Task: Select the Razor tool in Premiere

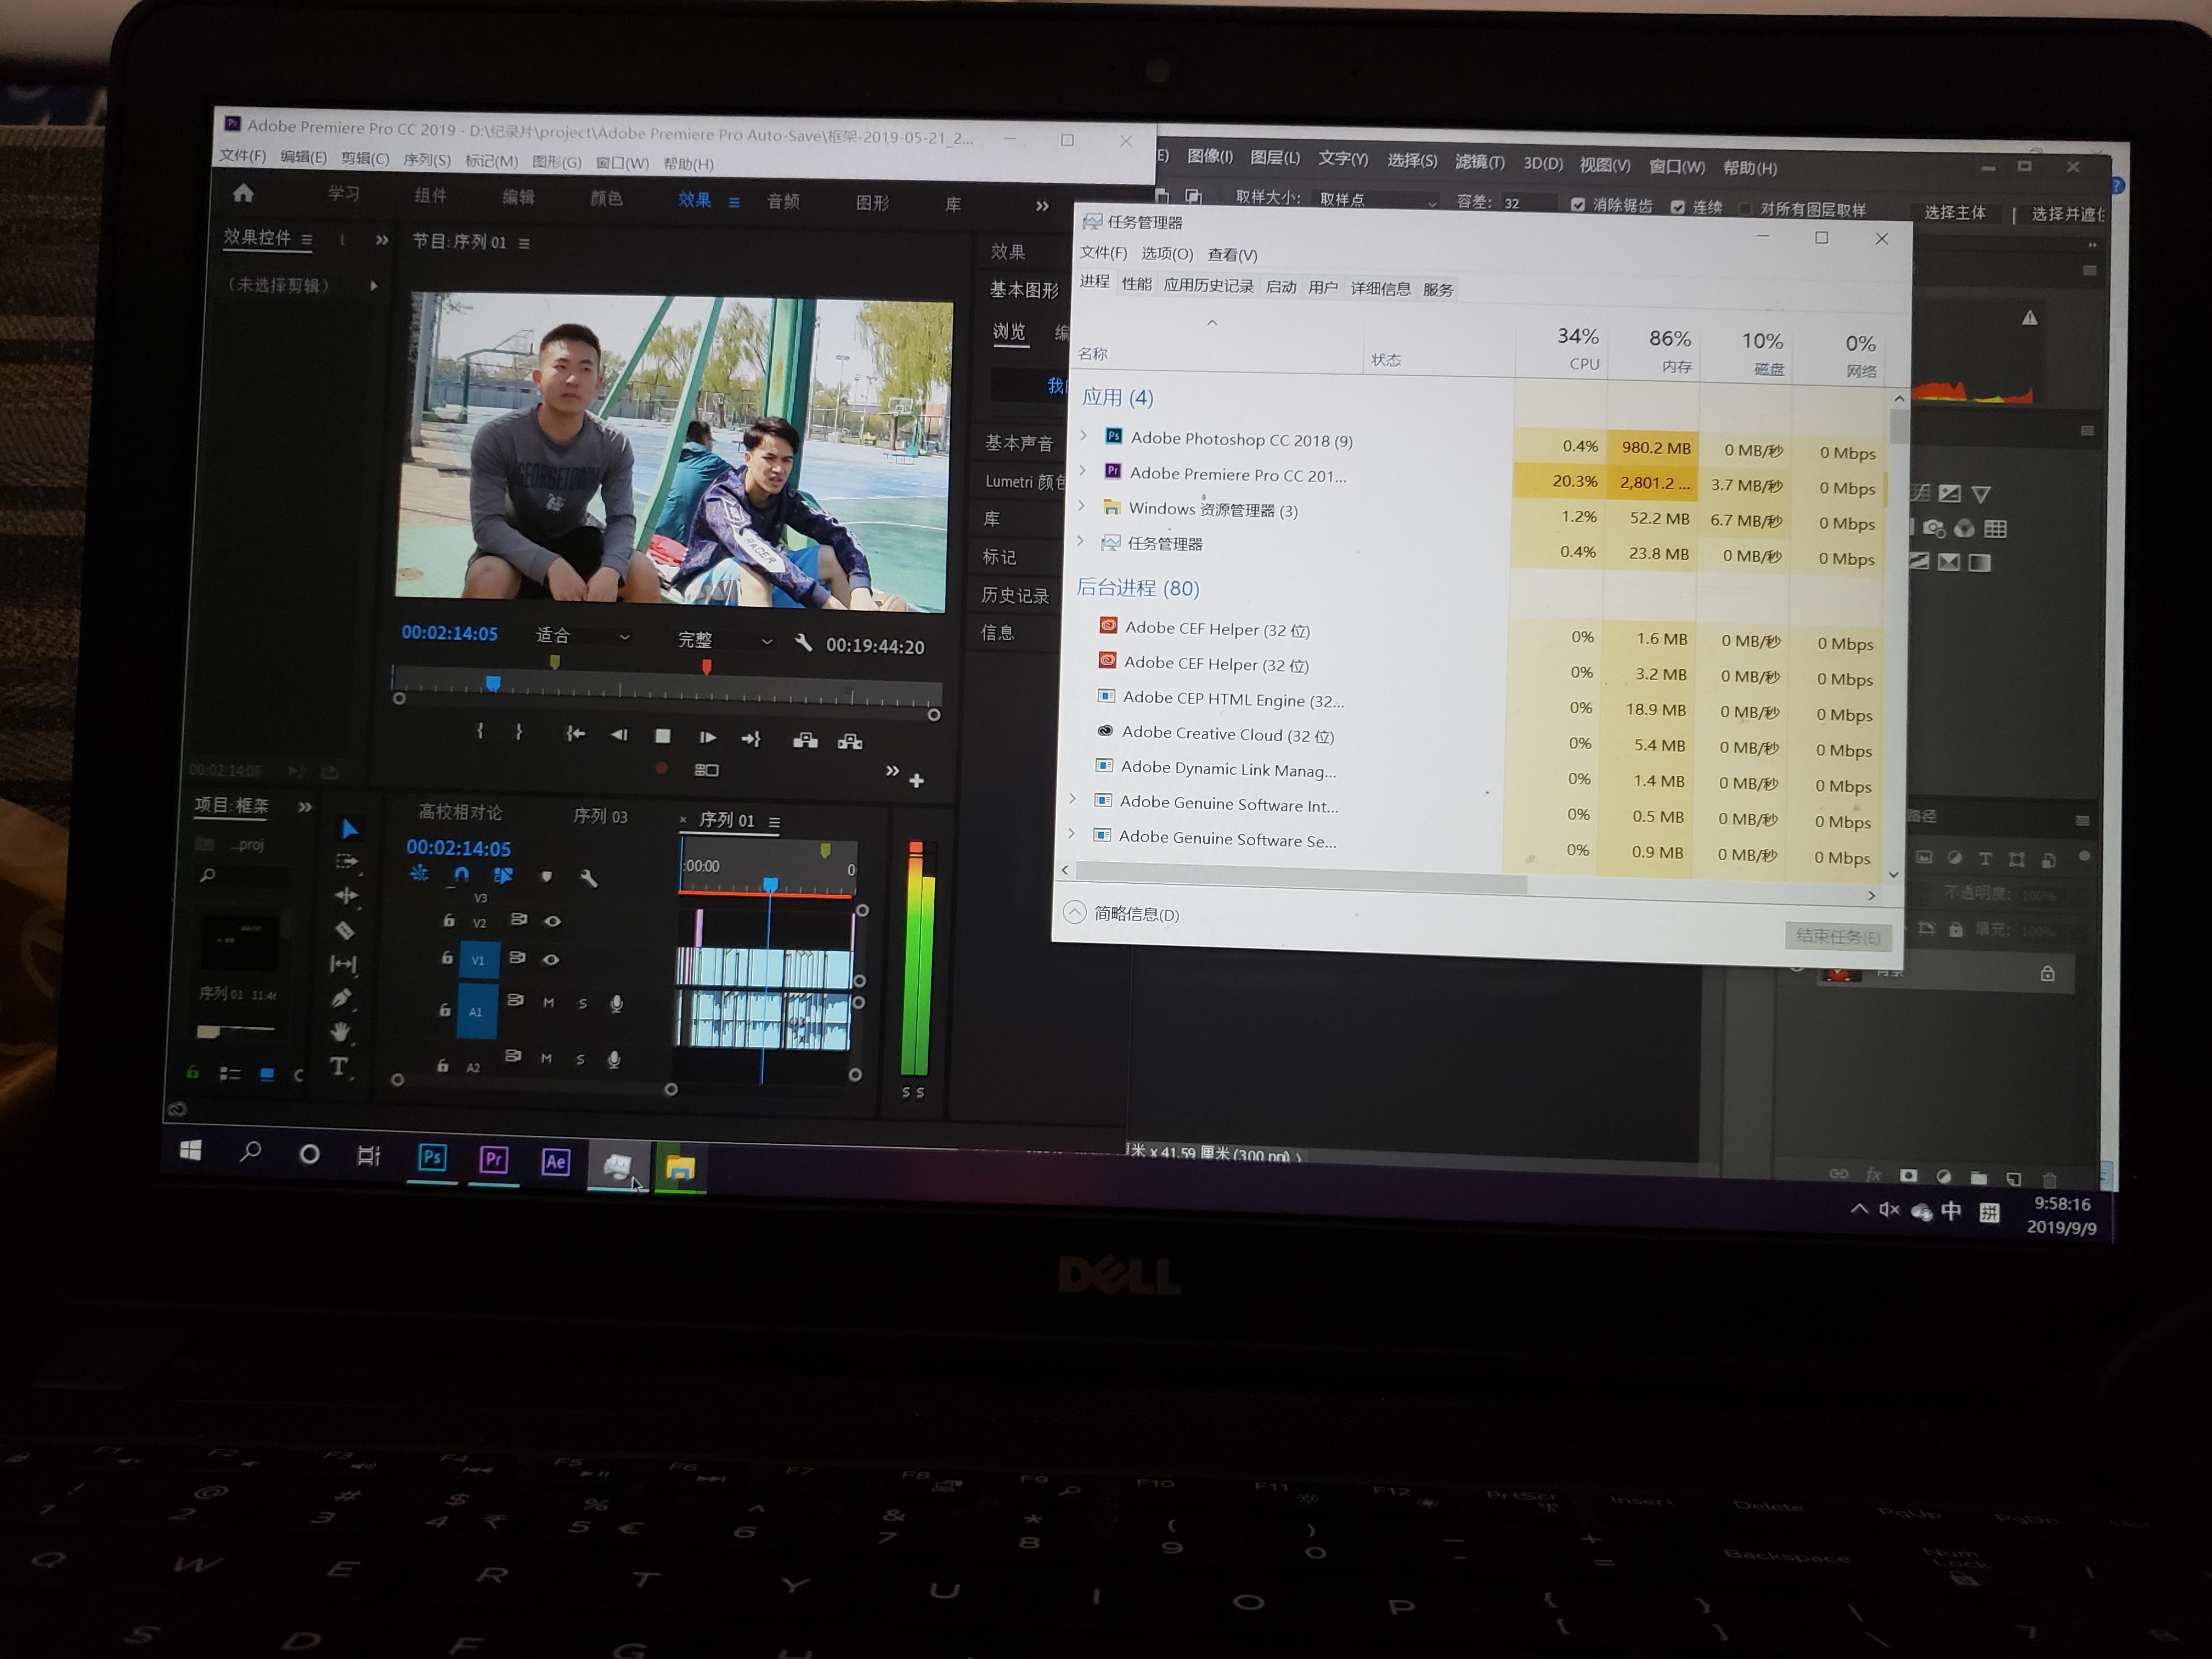Action: click(345, 931)
